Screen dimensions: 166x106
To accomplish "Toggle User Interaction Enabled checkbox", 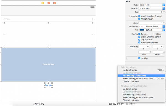I will tap(139, 16).
